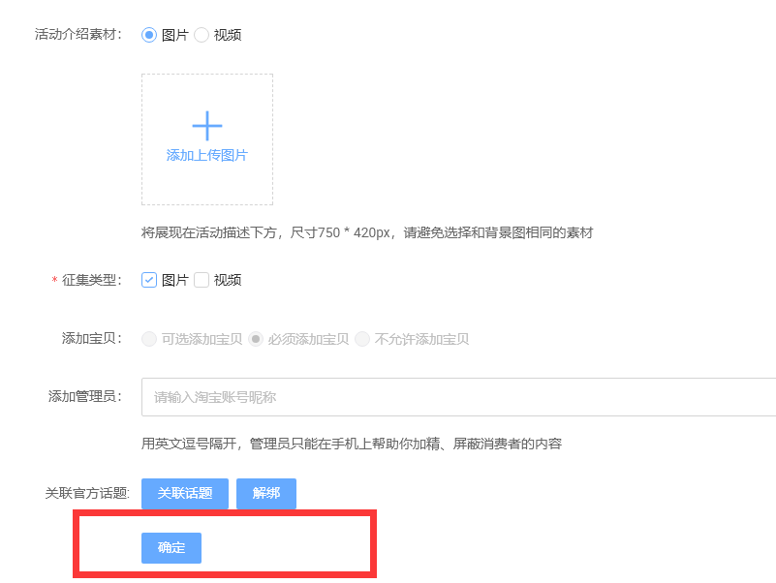Click 添加上传图片 link text

(x=207, y=155)
